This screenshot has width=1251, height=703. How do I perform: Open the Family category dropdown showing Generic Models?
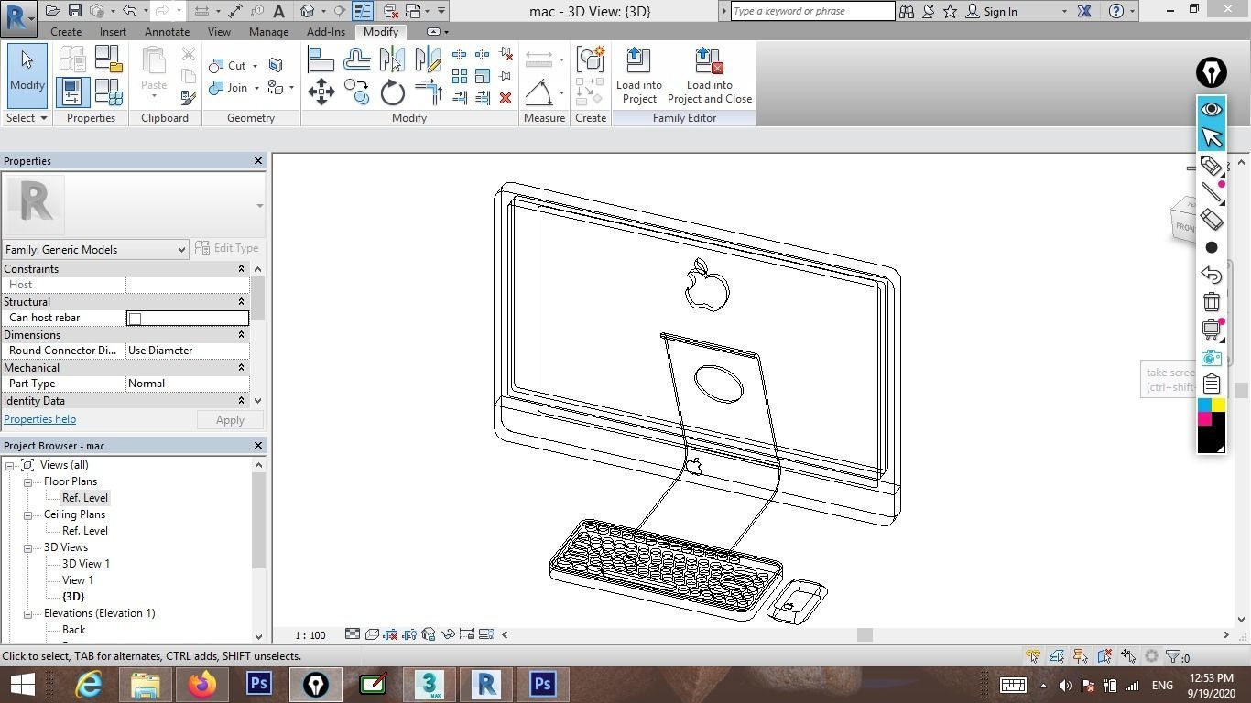[x=180, y=249]
